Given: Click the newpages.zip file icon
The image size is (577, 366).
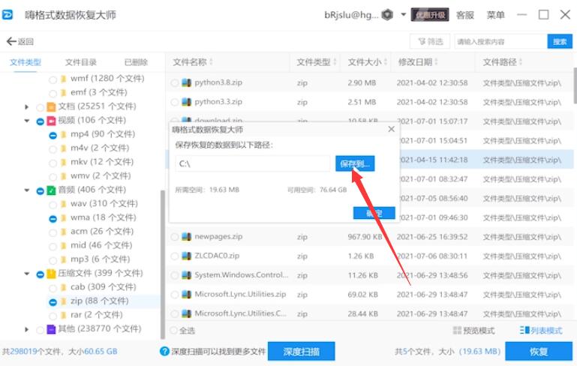Looking at the screenshot, I should coord(187,236).
